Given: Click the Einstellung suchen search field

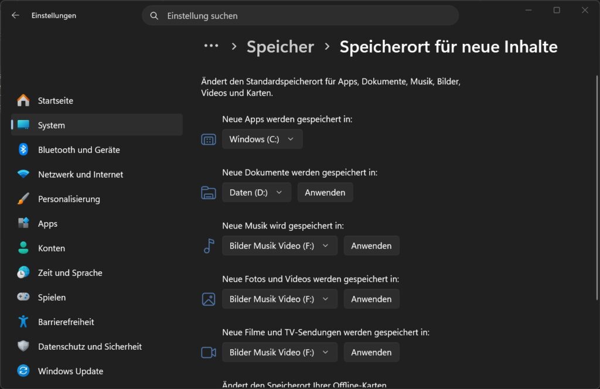Looking at the screenshot, I should click(x=301, y=16).
